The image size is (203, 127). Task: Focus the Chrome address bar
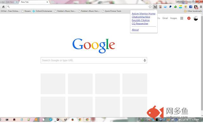[79, 7]
